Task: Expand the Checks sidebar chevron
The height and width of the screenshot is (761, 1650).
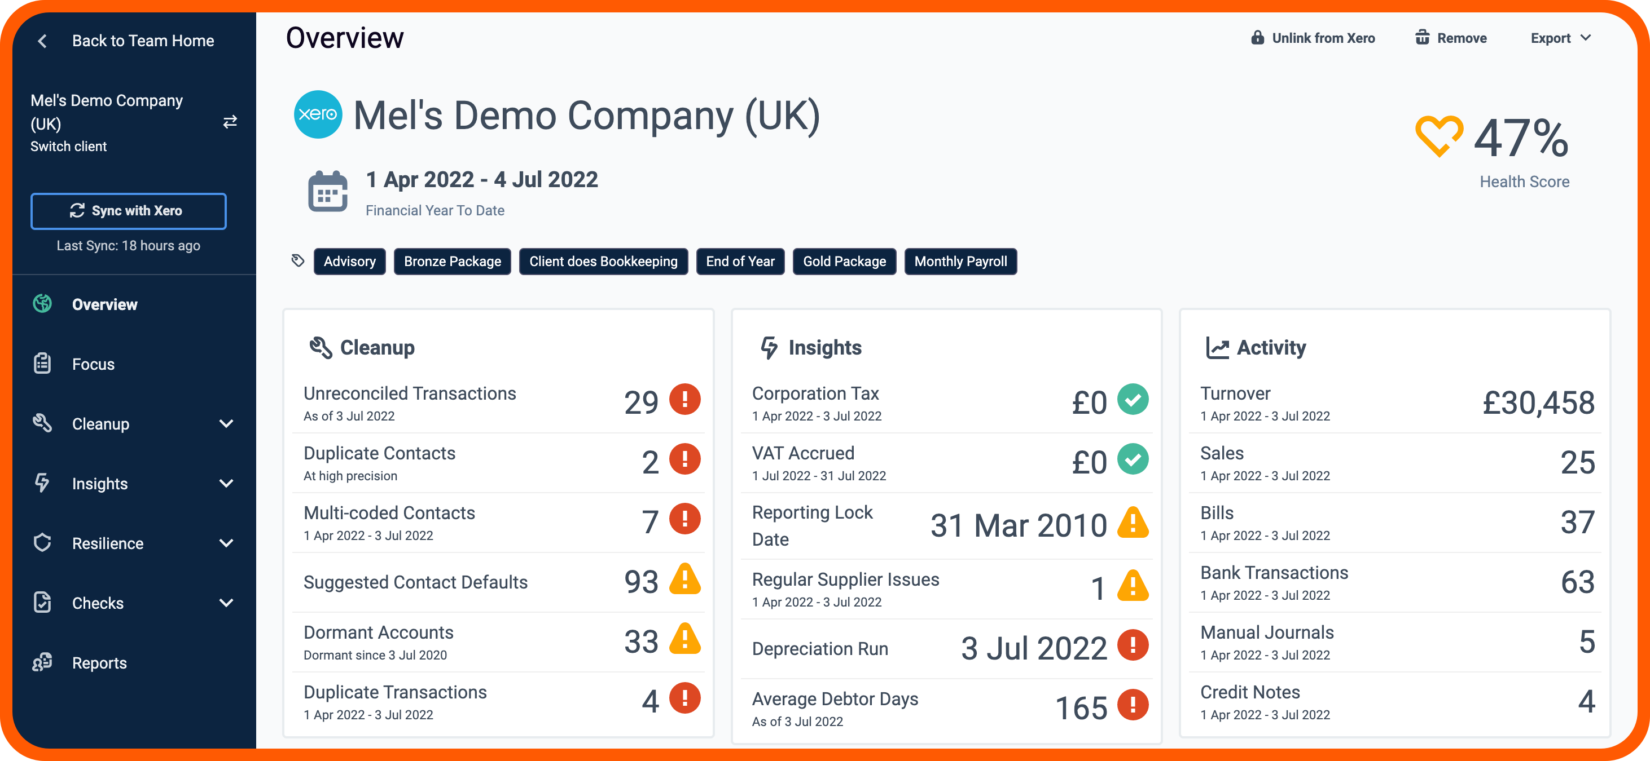Action: pyautogui.click(x=226, y=603)
